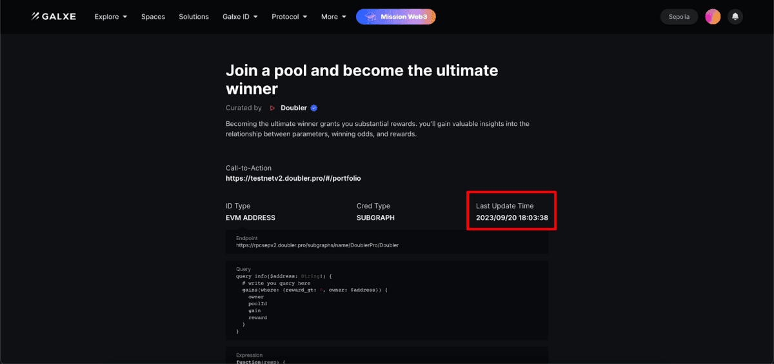The height and width of the screenshot is (364, 774).
Task: Open the notifications bell
Action: (x=735, y=17)
